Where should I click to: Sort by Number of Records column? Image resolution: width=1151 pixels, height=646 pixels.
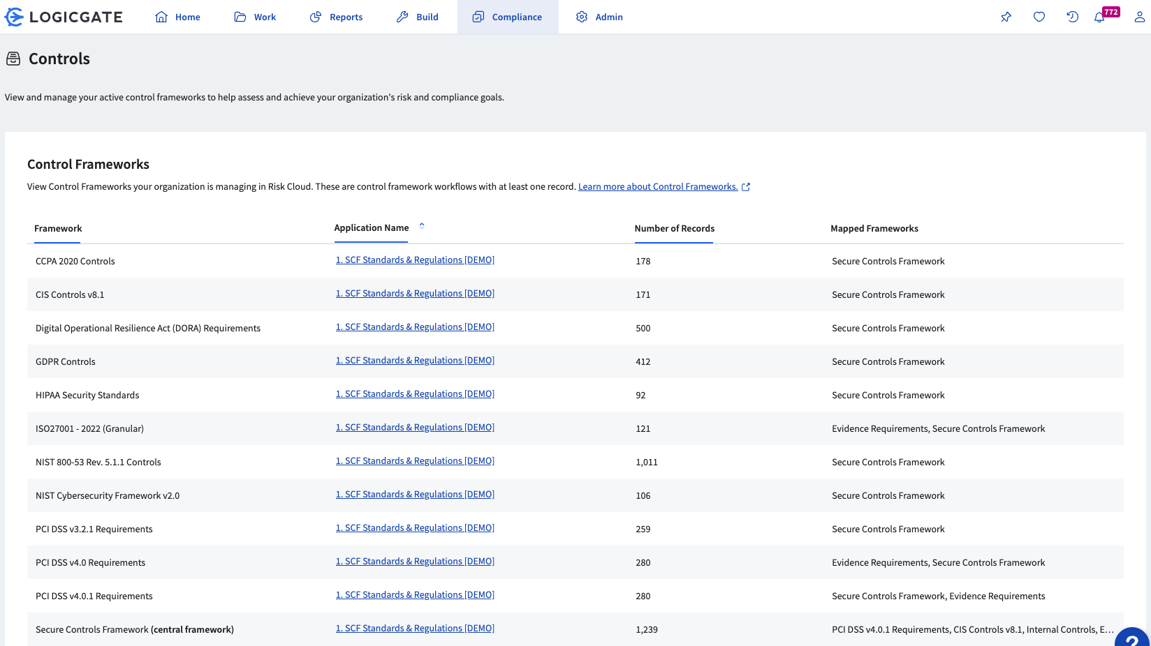click(x=674, y=228)
